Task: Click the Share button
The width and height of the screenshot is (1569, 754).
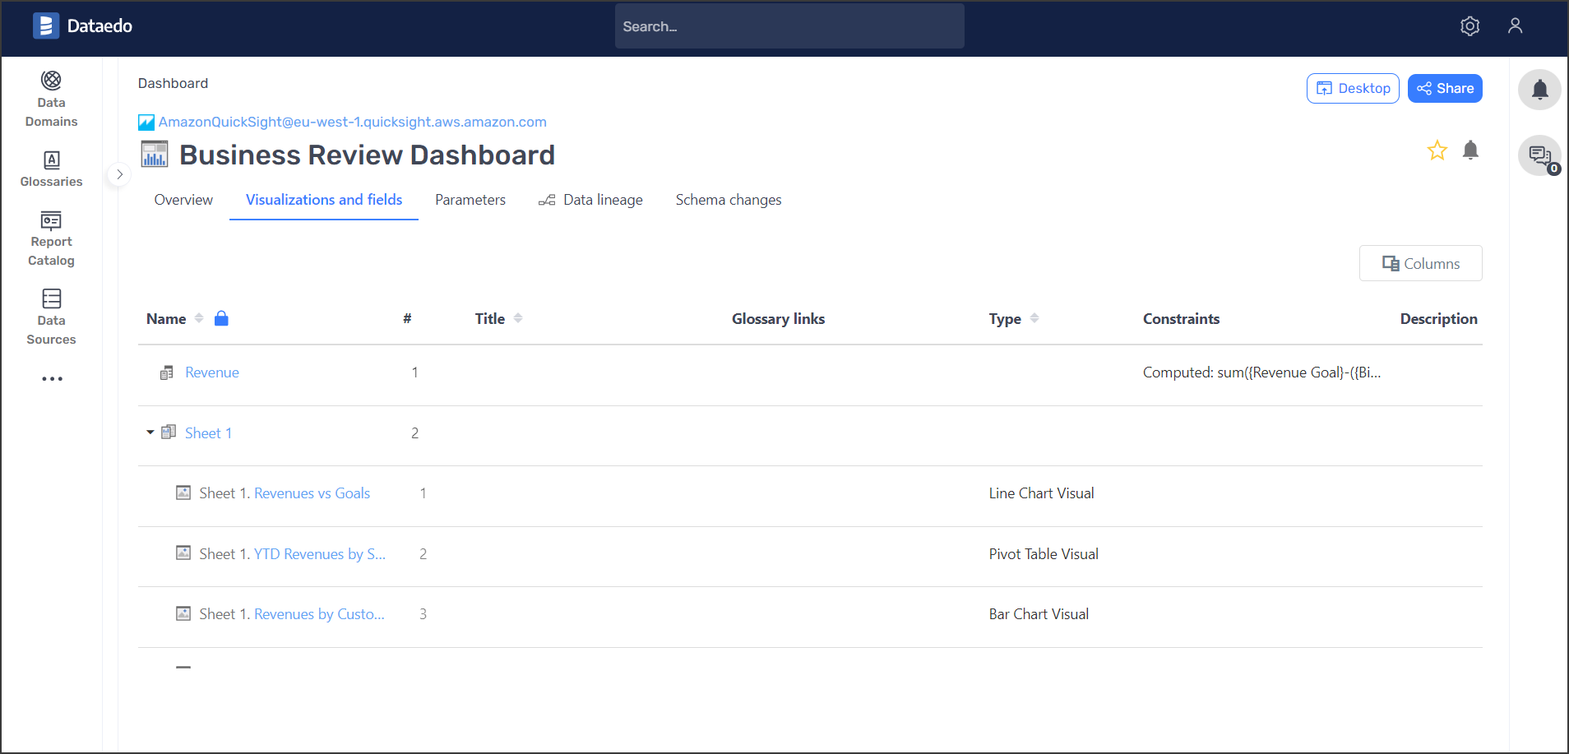Action: [x=1445, y=88]
